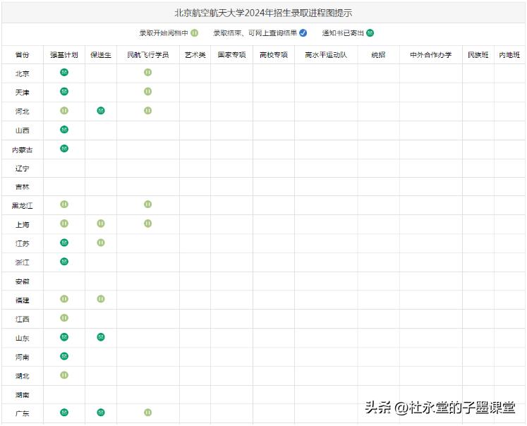Click 福建 保送生 reviewing icon
Image resolution: width=527 pixels, height=426 pixels.
click(101, 299)
